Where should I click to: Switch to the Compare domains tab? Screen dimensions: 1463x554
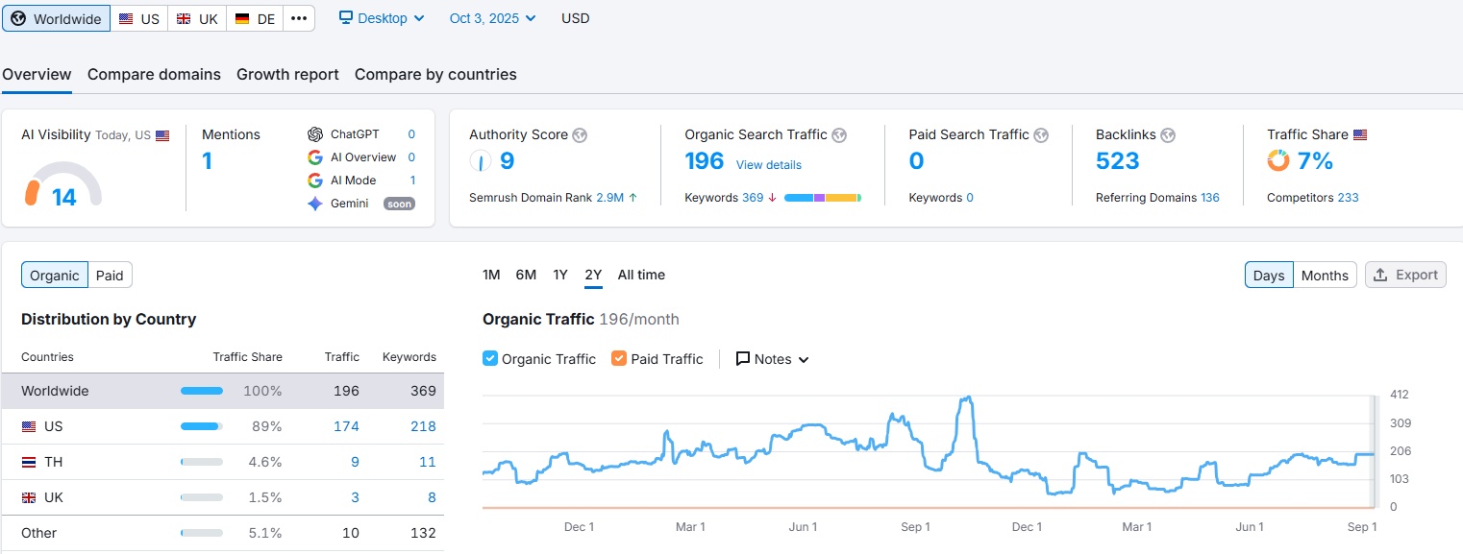[154, 75]
